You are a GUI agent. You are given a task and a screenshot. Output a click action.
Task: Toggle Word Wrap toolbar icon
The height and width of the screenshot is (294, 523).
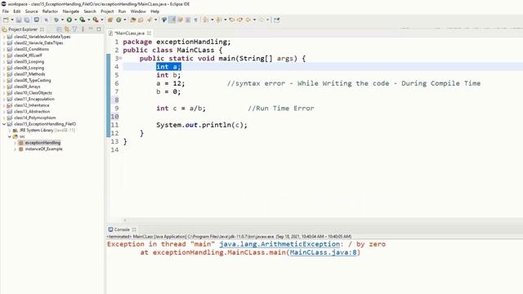[180, 20]
